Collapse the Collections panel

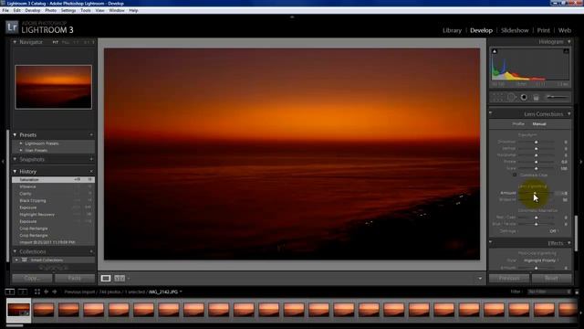coord(15,251)
